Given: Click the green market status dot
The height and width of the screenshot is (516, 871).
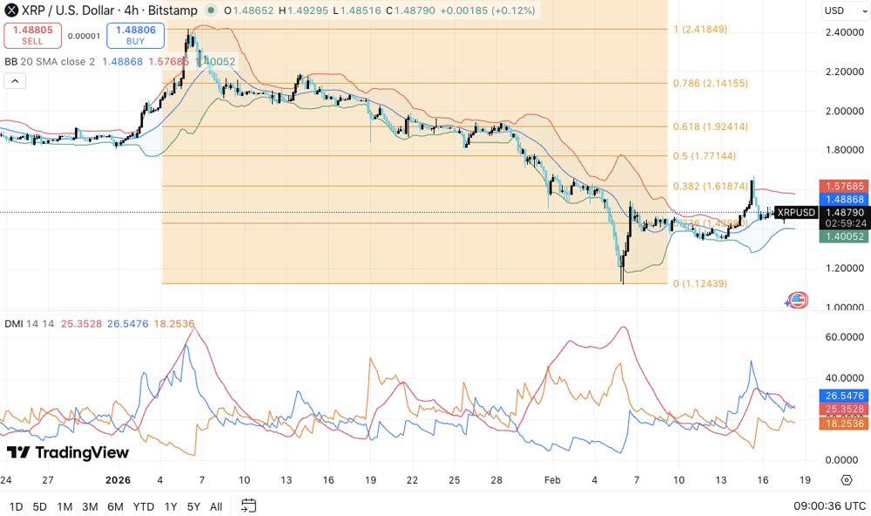Looking at the screenshot, I should coord(211,10).
